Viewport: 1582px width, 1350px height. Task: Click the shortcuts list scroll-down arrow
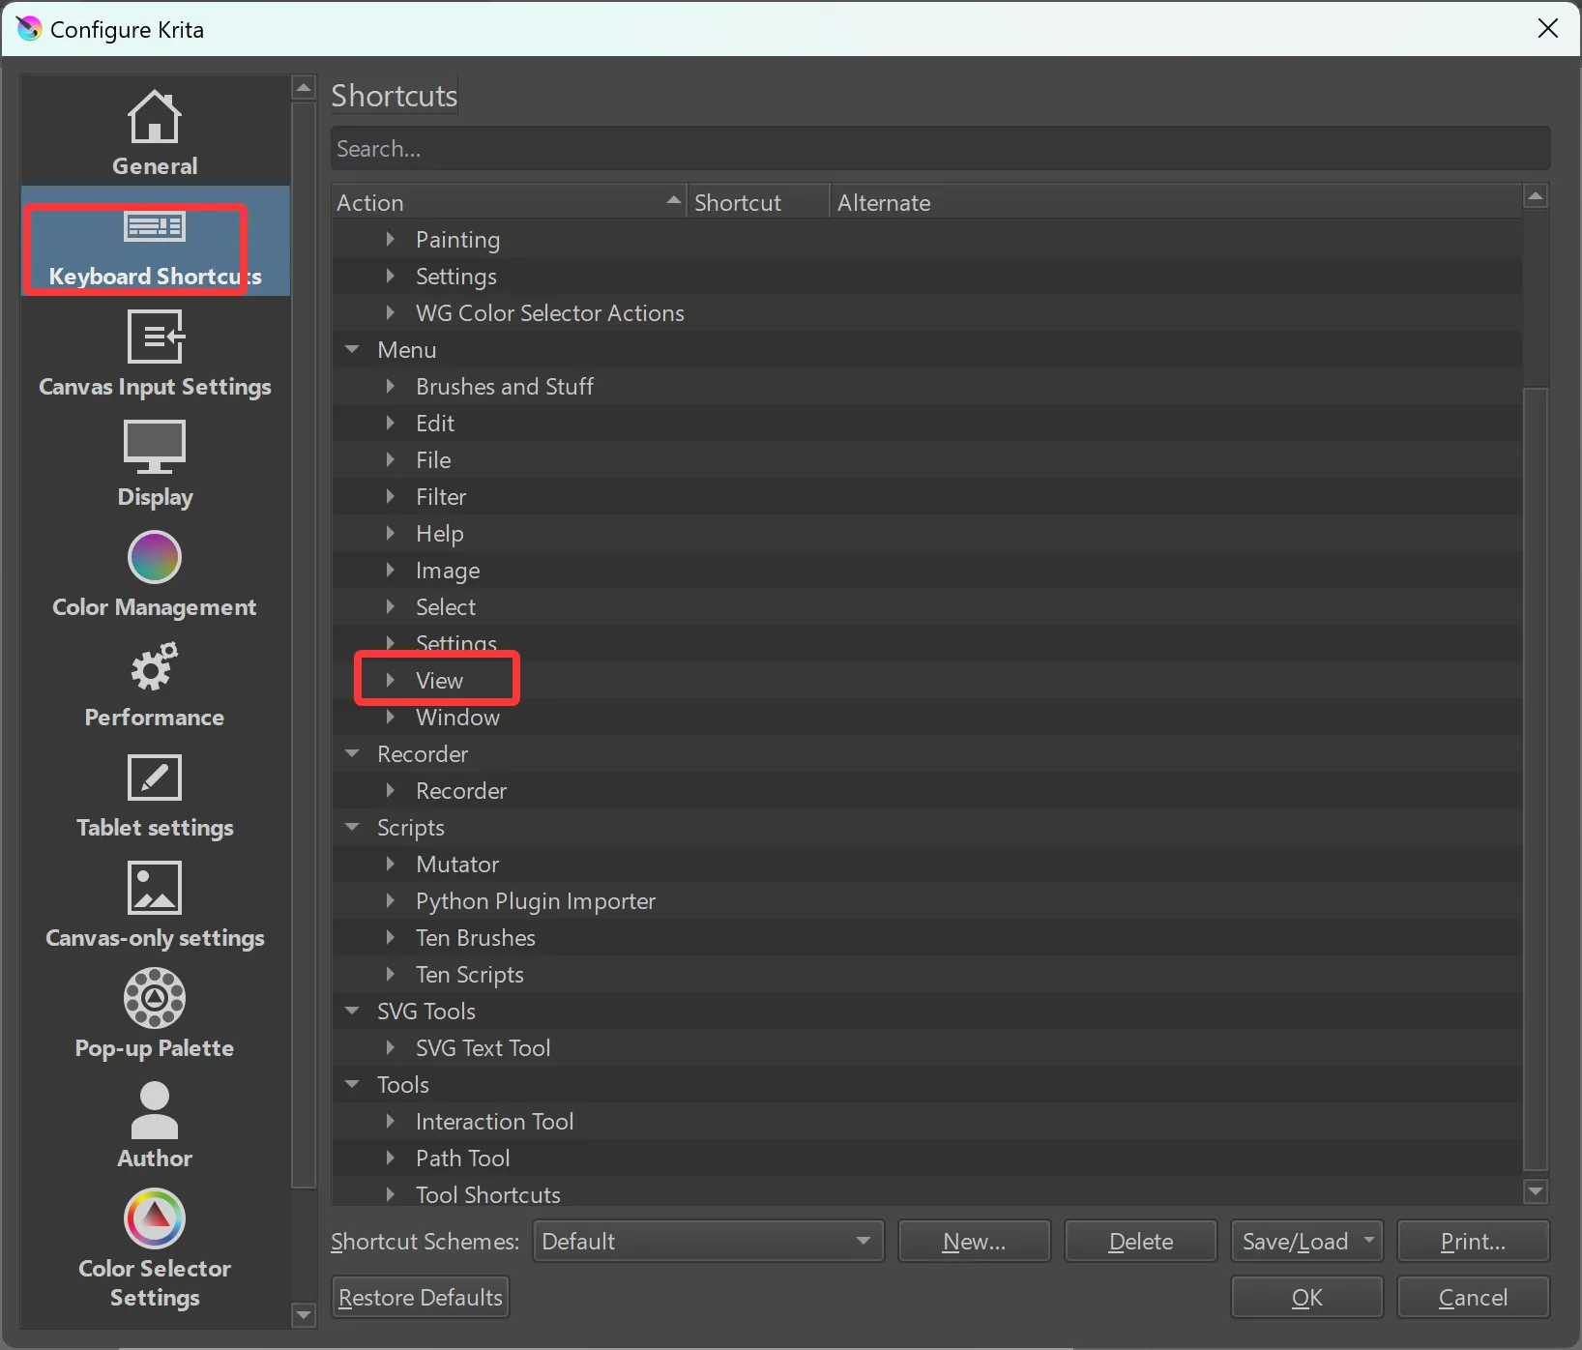pos(1536,1191)
